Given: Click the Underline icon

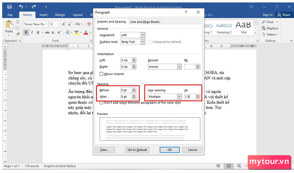Looking at the screenshot, I should [x=38, y=32].
